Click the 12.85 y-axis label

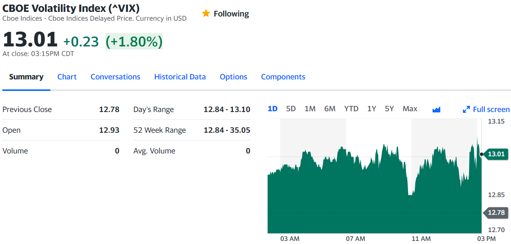[x=496, y=195]
